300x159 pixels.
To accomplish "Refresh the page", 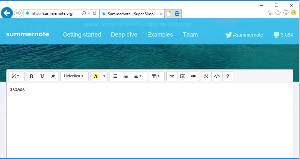I will (94, 13).
